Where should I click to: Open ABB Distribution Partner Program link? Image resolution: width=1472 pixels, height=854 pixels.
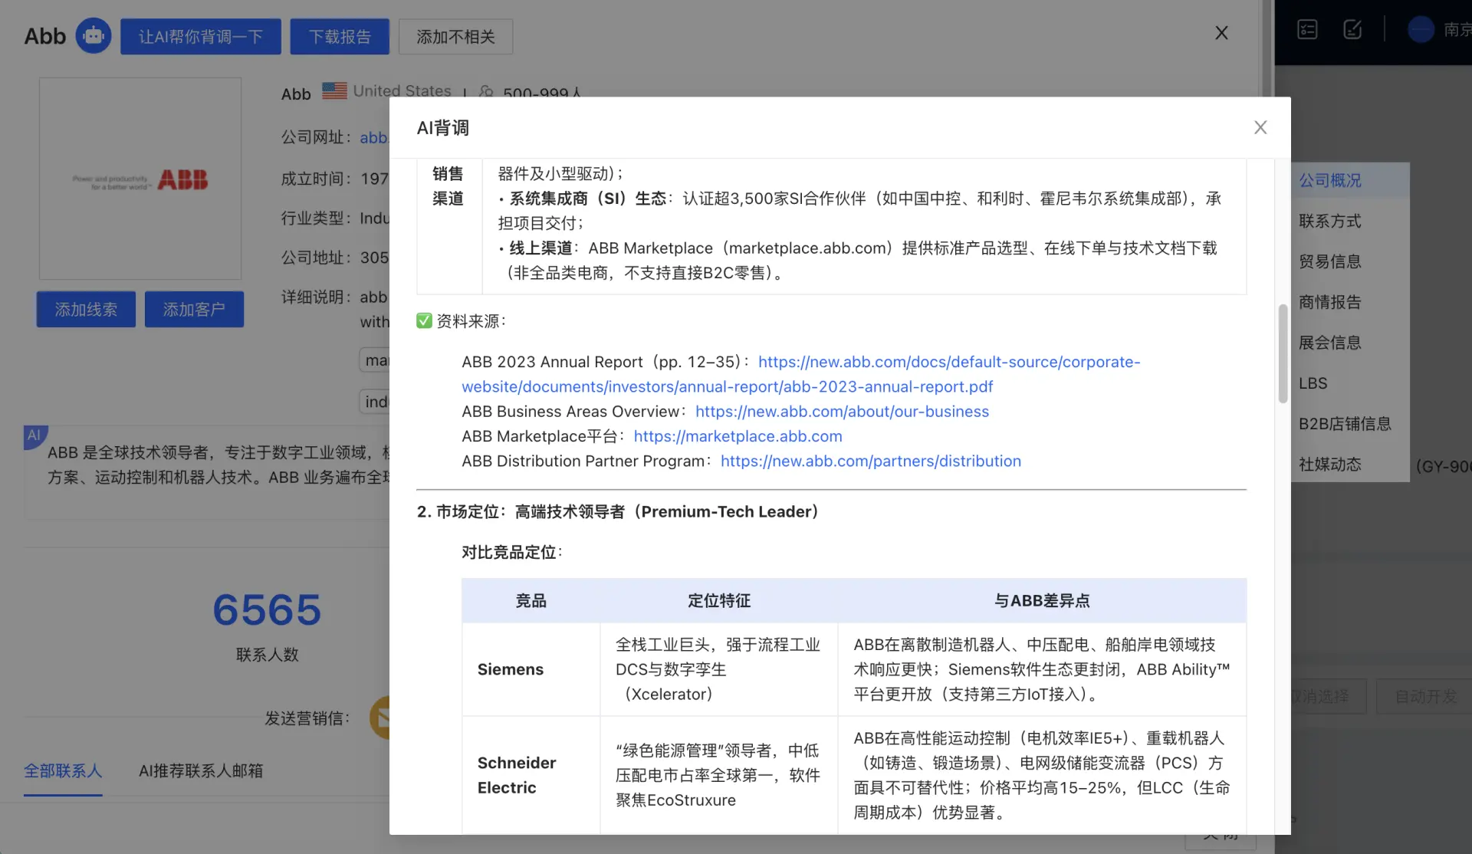[x=870, y=461]
